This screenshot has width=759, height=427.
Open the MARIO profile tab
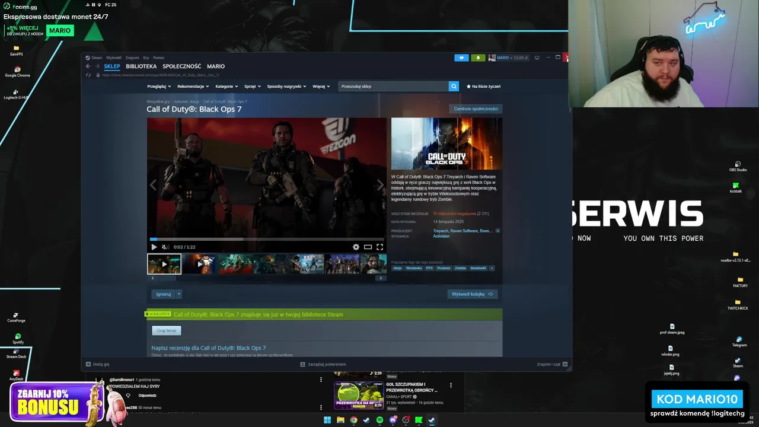(216, 66)
